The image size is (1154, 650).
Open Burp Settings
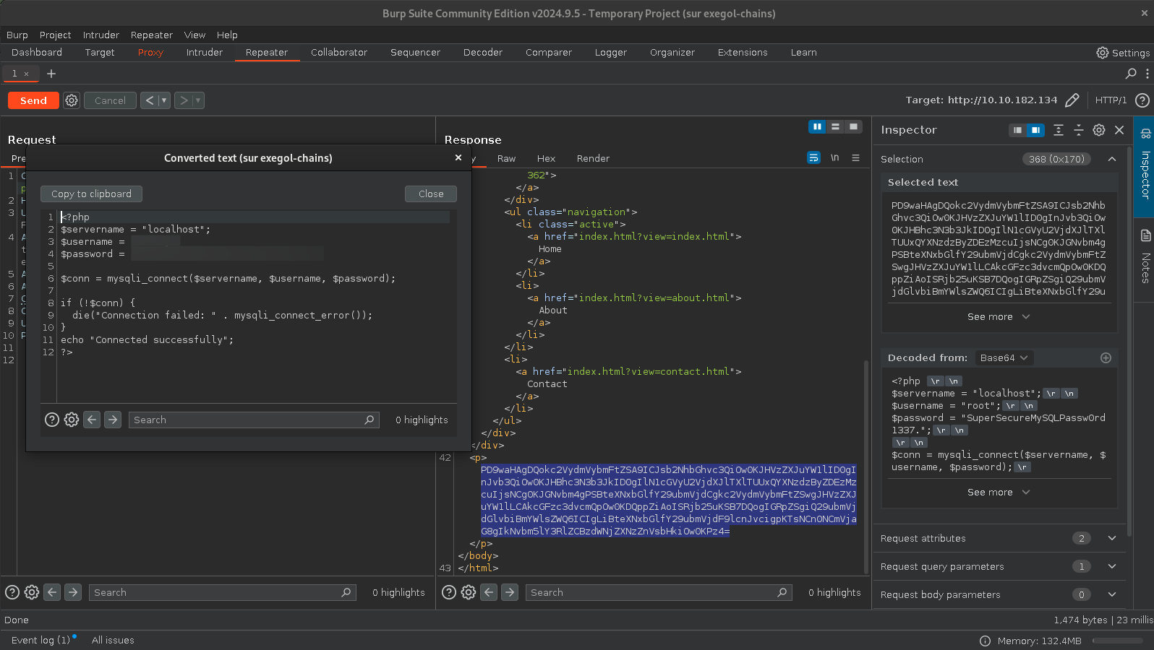click(1123, 53)
